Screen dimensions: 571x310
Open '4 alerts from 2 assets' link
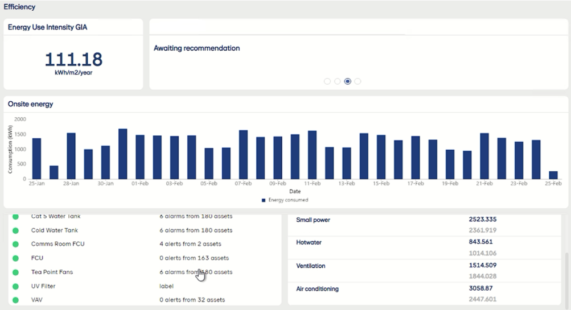tap(190, 244)
